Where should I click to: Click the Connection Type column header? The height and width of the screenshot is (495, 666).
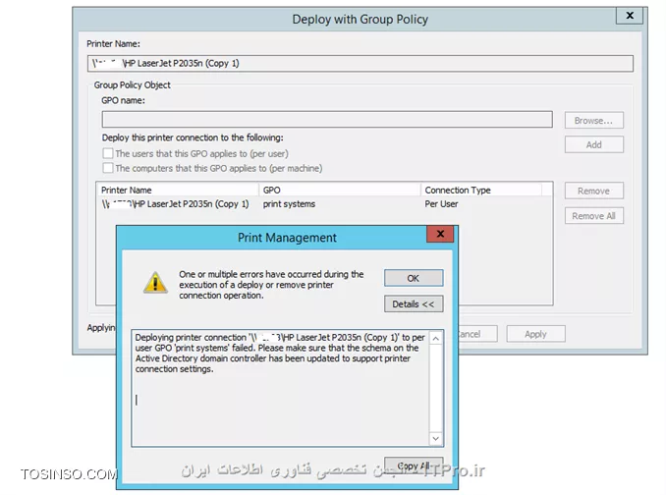click(x=481, y=190)
